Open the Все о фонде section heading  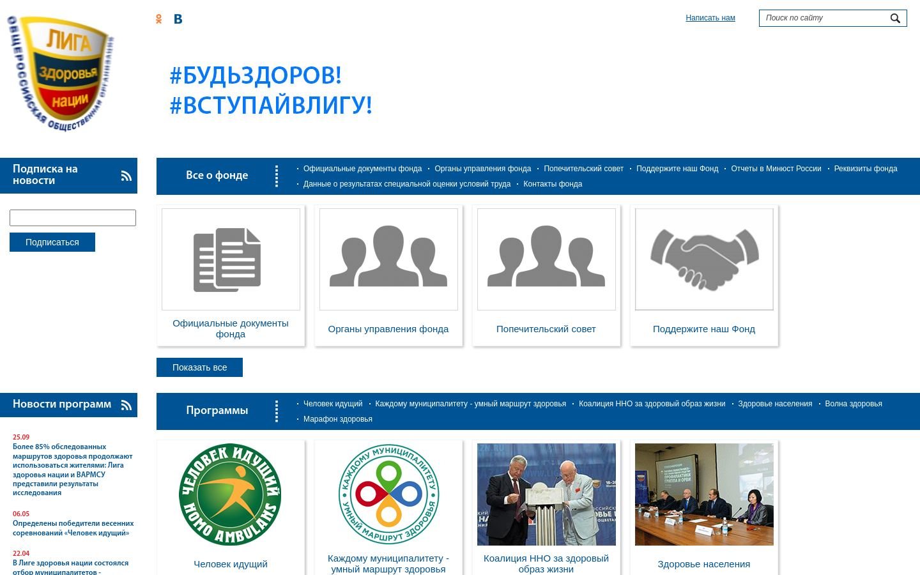217,175
